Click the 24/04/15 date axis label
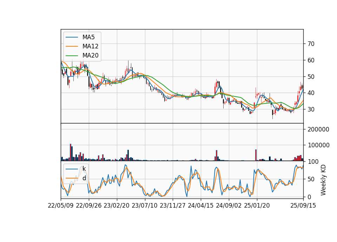337x242 pixels. (200, 206)
